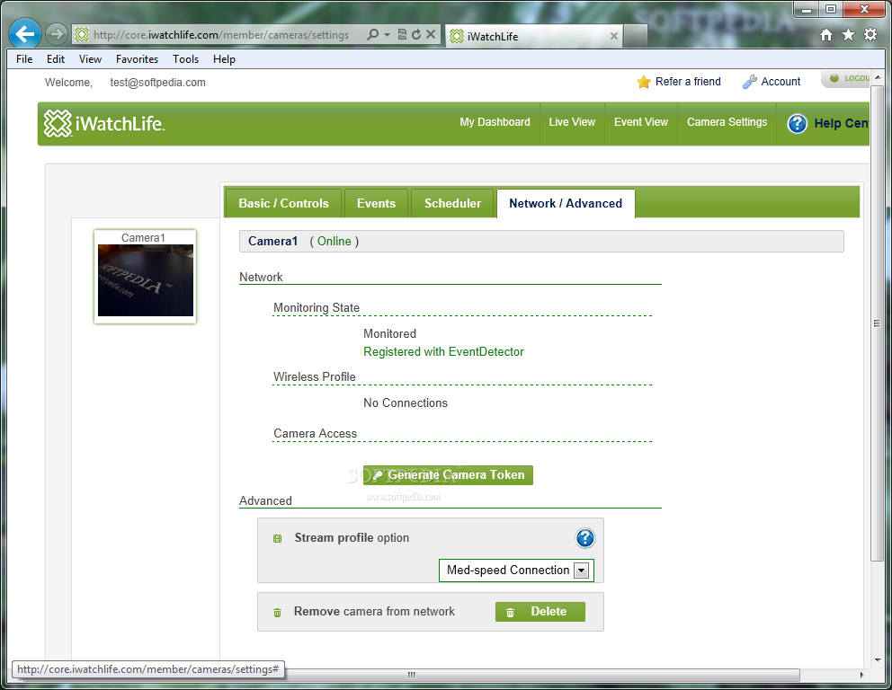The height and width of the screenshot is (690, 892).
Task: Select the iWatchLife browser tab
Action: pos(533,36)
